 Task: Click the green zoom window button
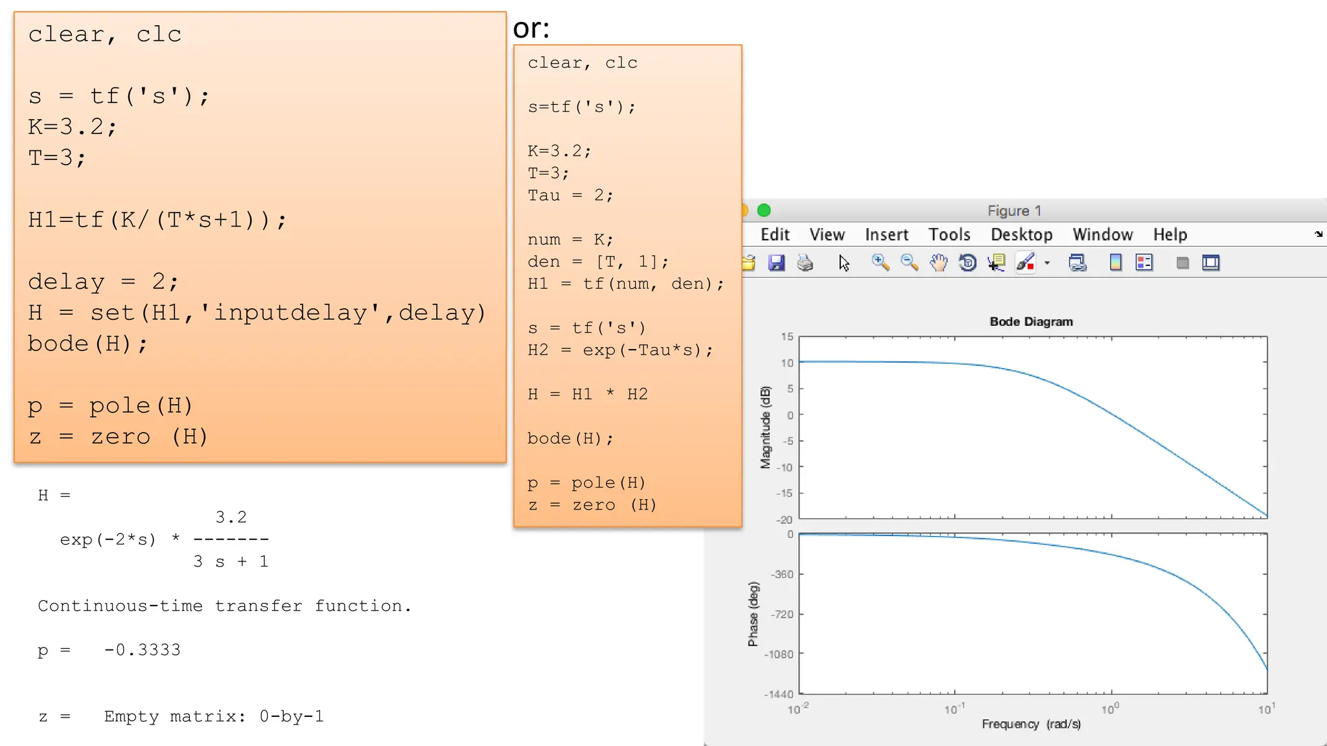(764, 210)
